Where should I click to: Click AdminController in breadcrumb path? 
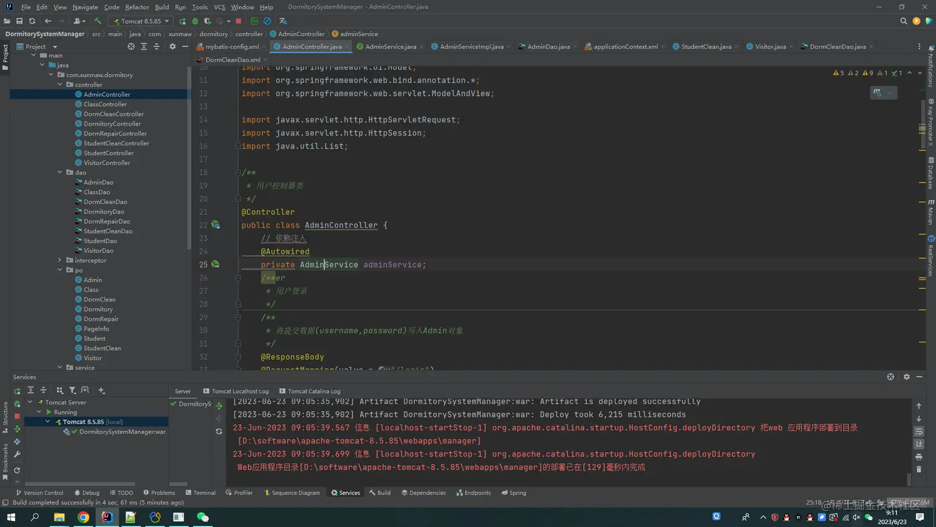coord(297,34)
